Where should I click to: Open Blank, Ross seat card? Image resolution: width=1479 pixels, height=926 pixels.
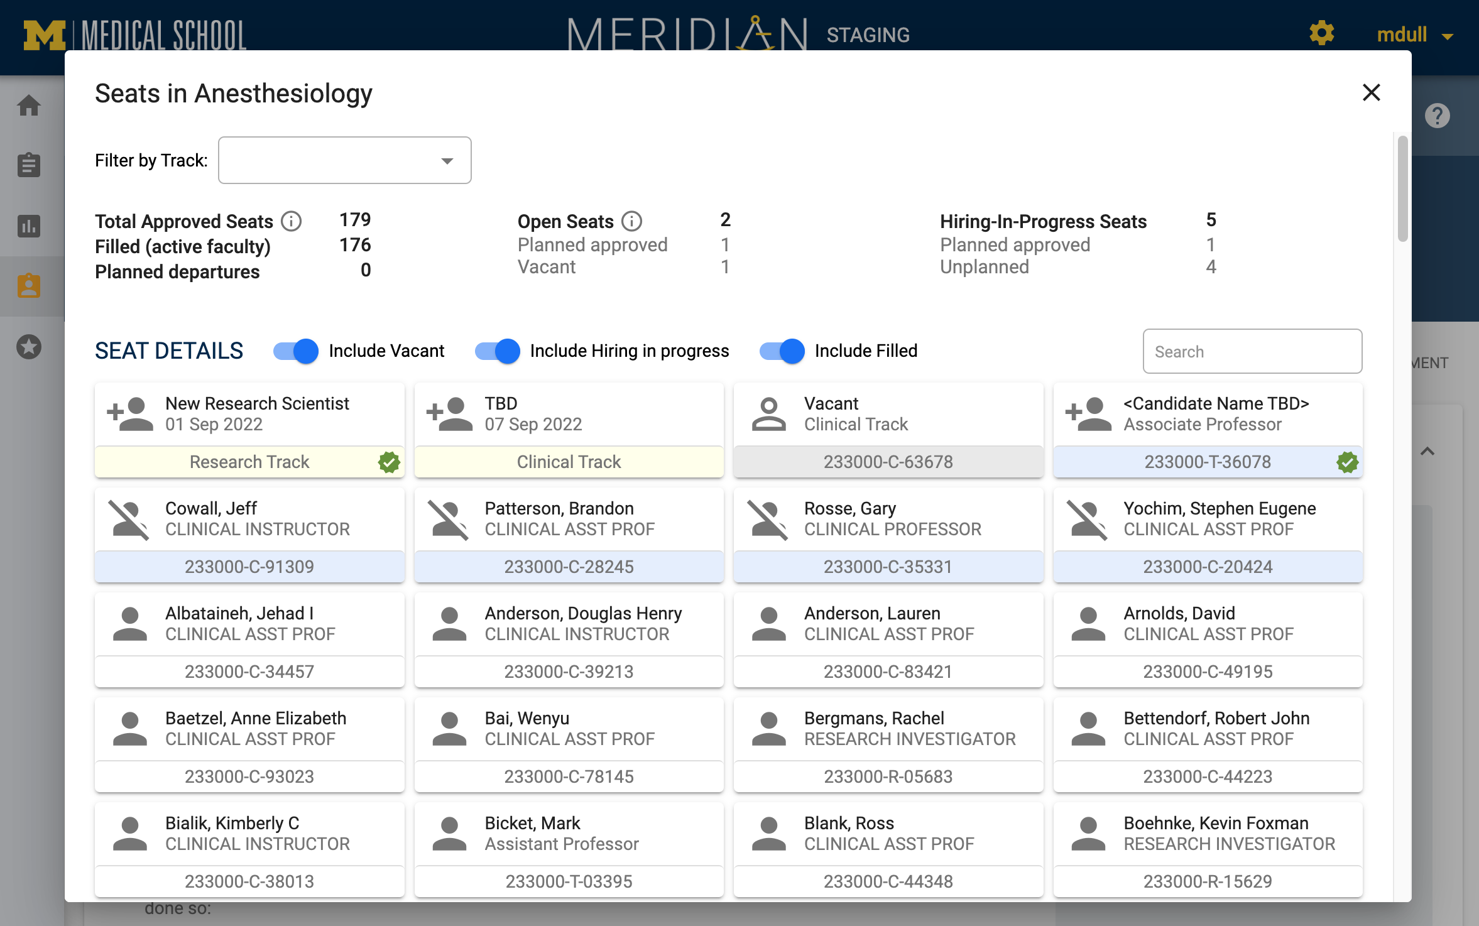[x=888, y=850]
